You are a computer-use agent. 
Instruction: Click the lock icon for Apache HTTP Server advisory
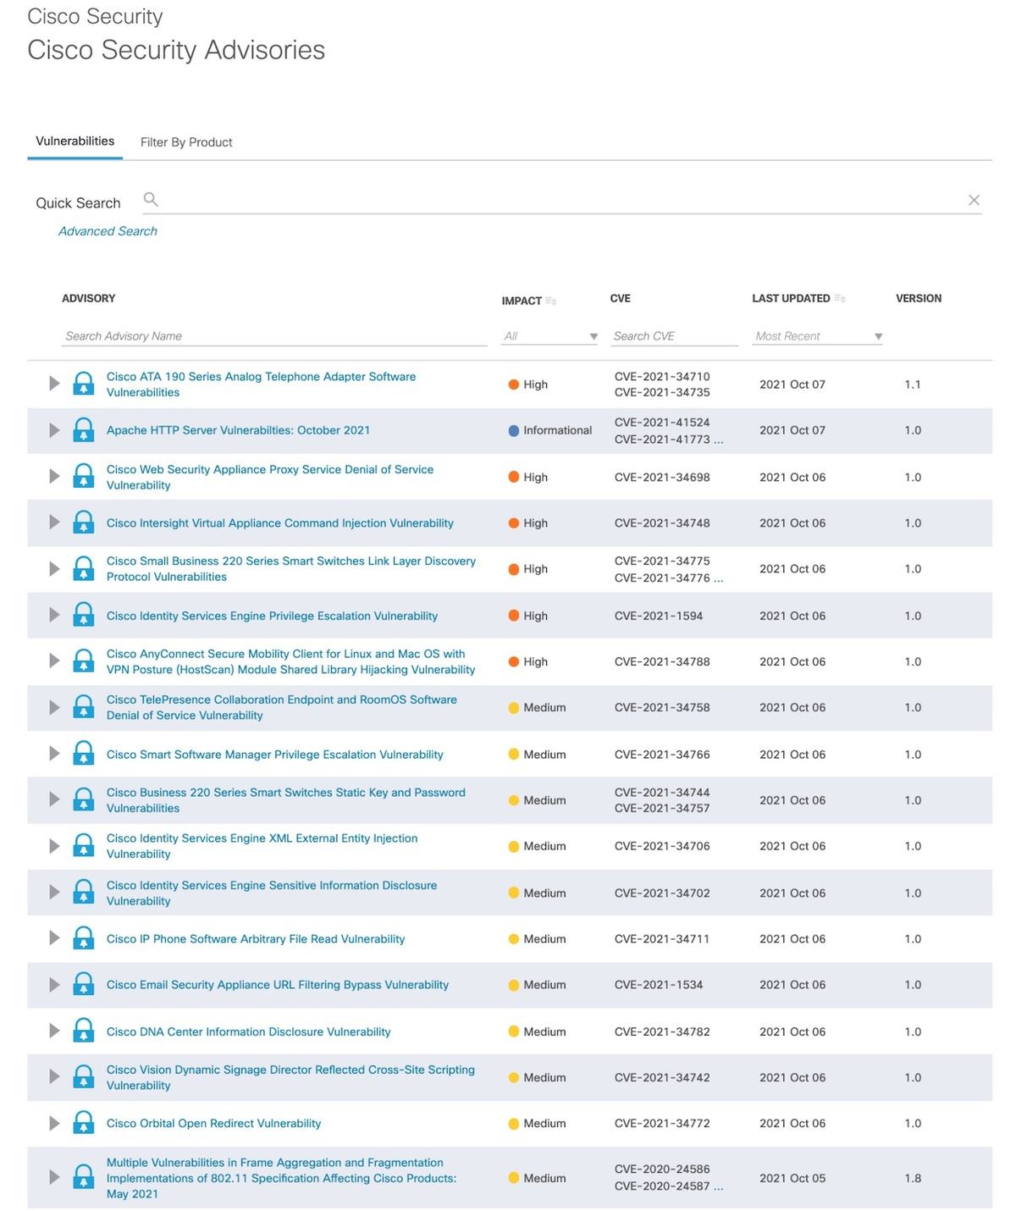[x=84, y=430]
